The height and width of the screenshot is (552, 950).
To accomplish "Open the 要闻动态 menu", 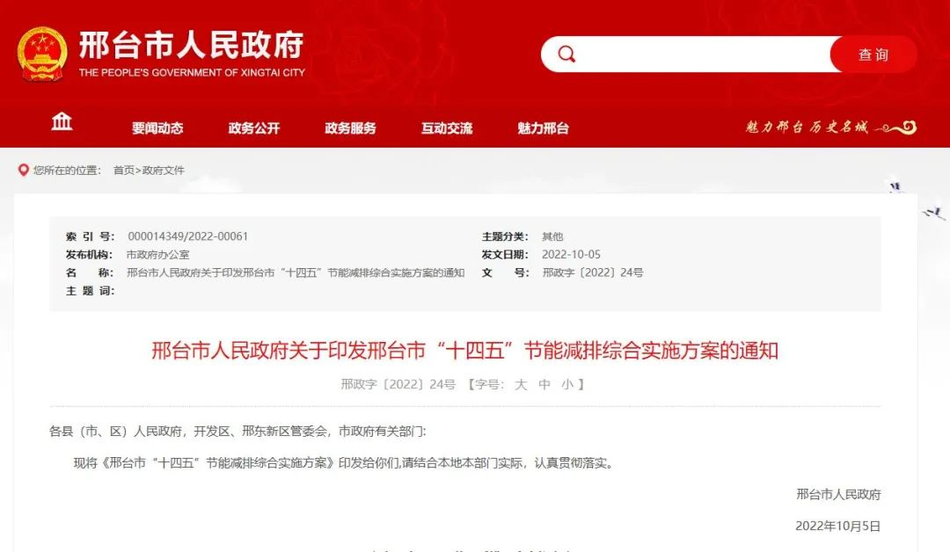I will pos(157,128).
